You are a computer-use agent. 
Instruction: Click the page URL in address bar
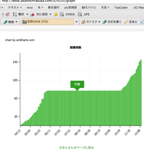pyautogui.click(x=39, y=1)
